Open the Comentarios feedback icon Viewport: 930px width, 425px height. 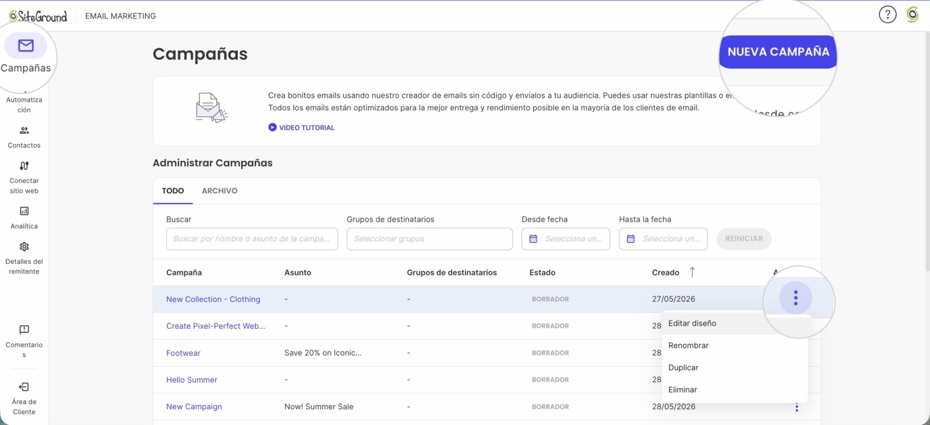pos(24,329)
